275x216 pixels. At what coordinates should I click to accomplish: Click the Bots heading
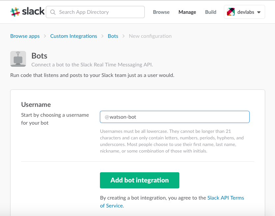[x=39, y=56]
